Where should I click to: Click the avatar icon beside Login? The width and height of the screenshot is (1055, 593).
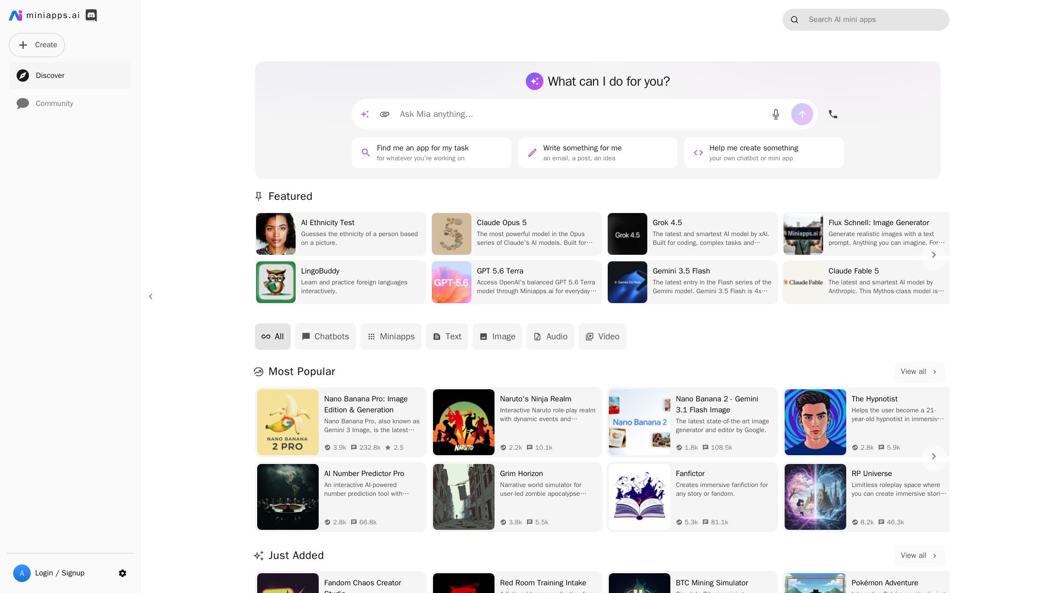coord(22,573)
